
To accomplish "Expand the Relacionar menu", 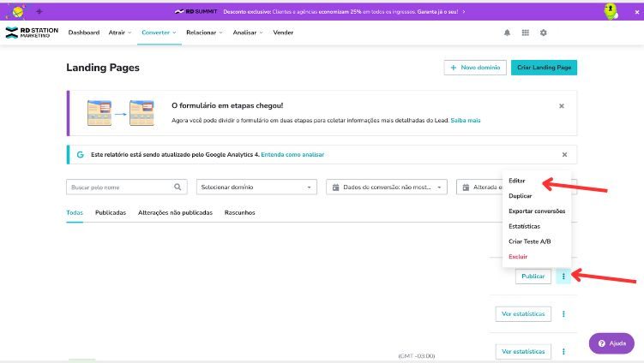I will click(x=204, y=33).
